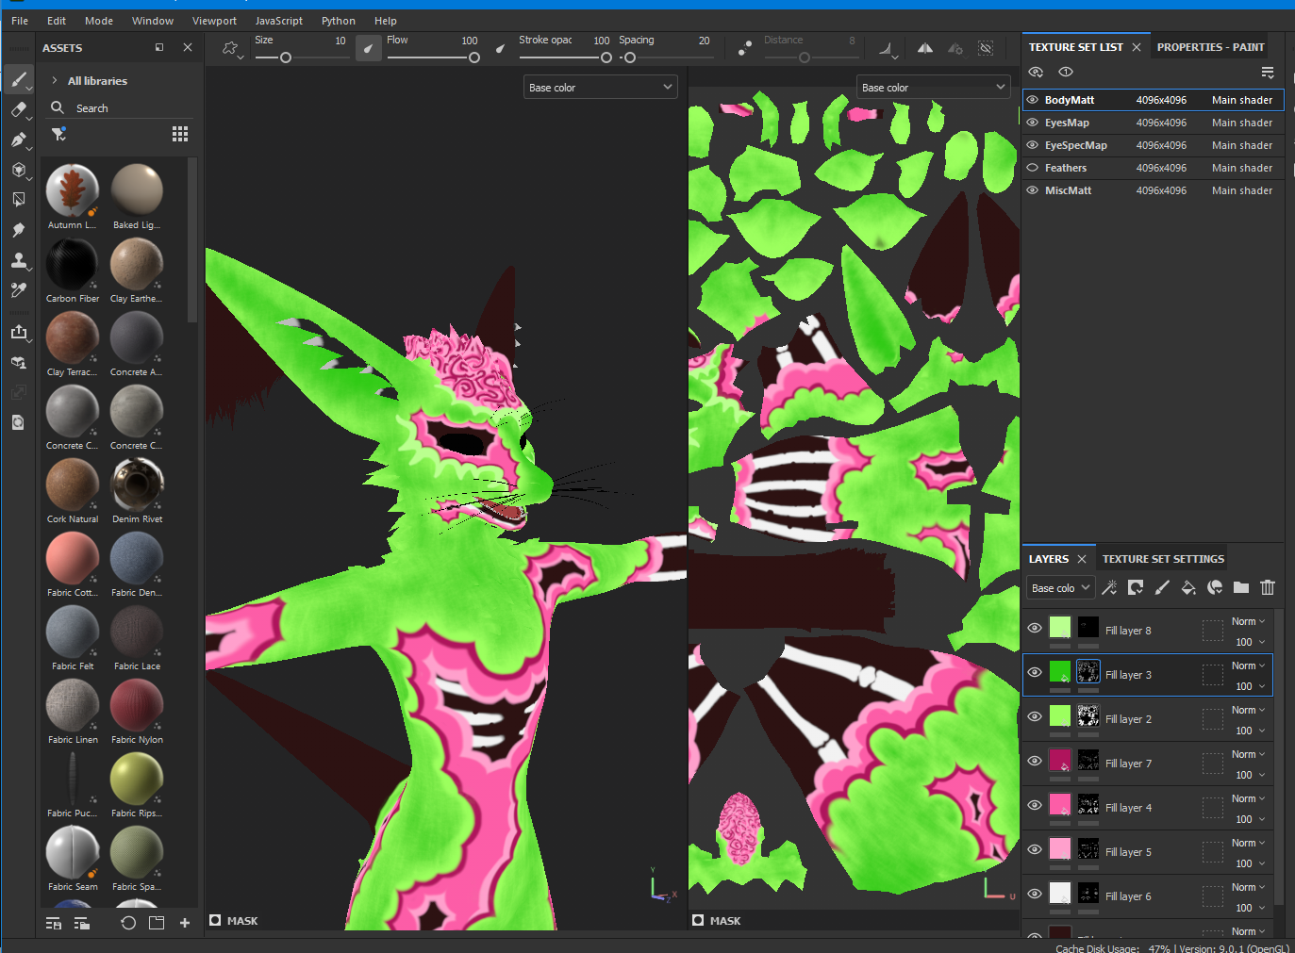Add a new paint layer
Screen dimensions: 1295x953
1162,587
